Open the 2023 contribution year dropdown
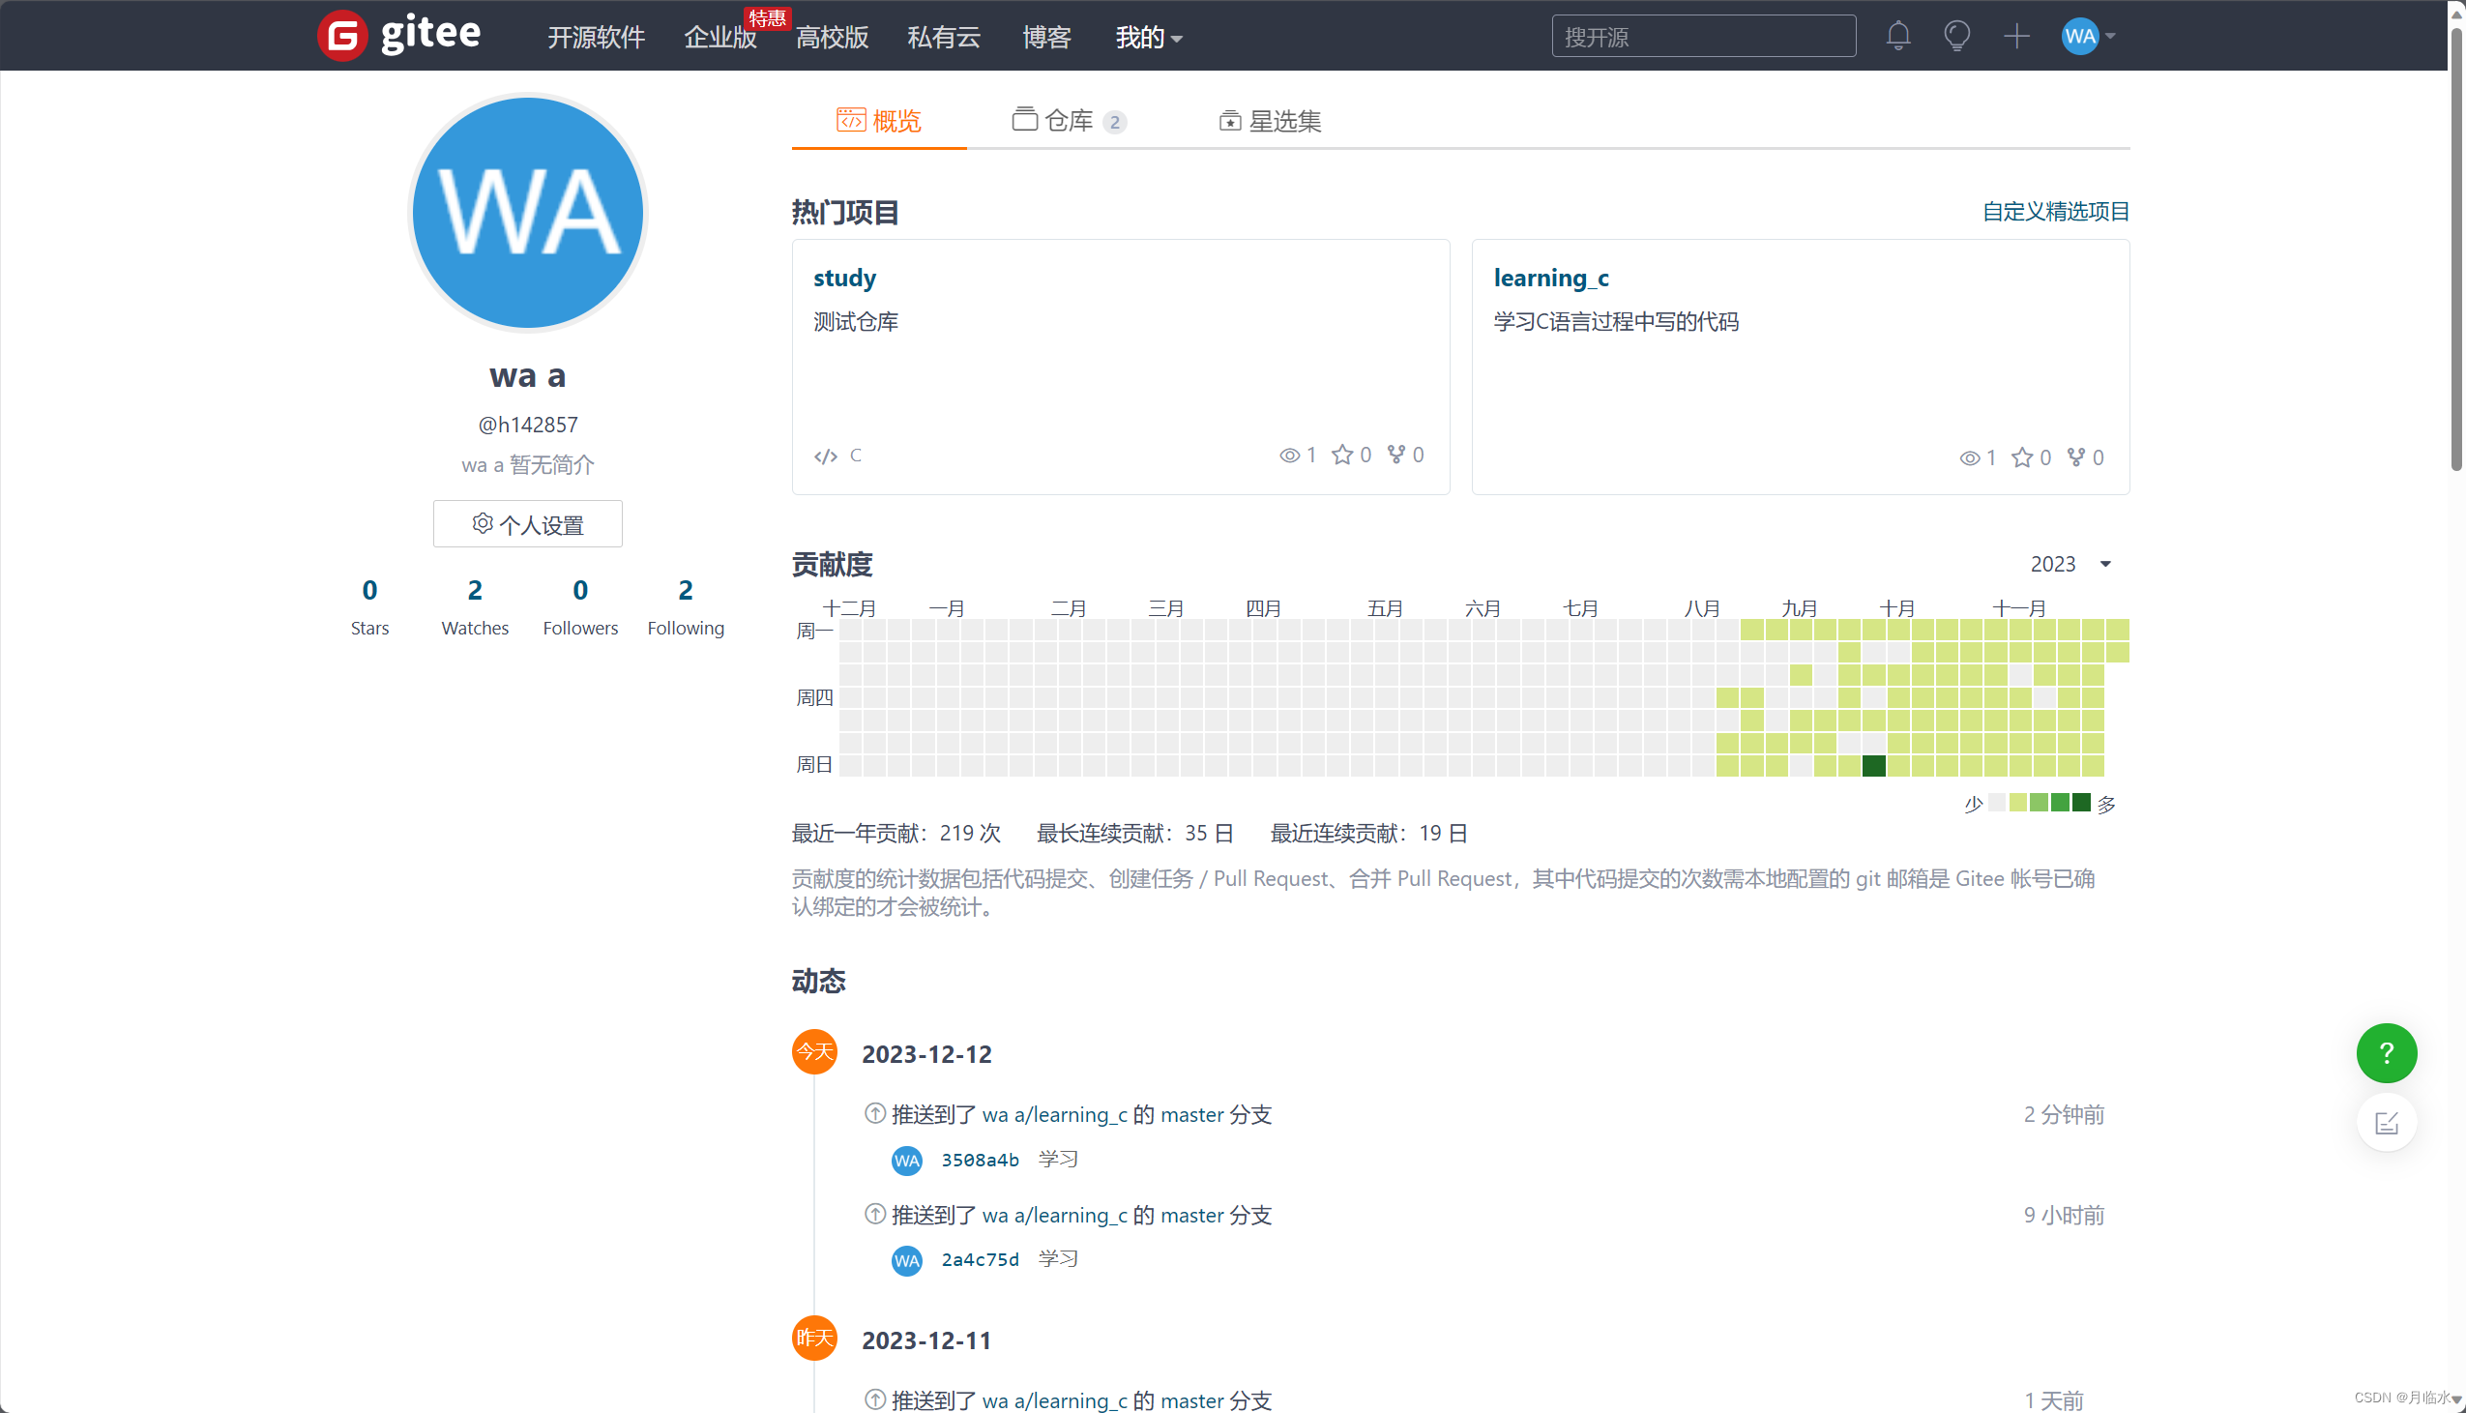The height and width of the screenshot is (1413, 2466). coord(2070,564)
